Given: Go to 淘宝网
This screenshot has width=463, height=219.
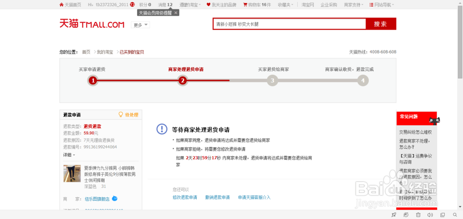Looking at the screenshot, I should [x=307, y=5].
